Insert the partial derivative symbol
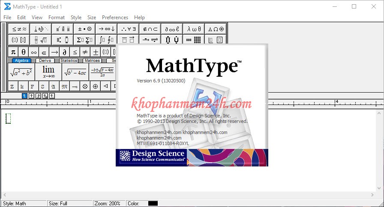This screenshot has width=384, height=207. point(65,52)
